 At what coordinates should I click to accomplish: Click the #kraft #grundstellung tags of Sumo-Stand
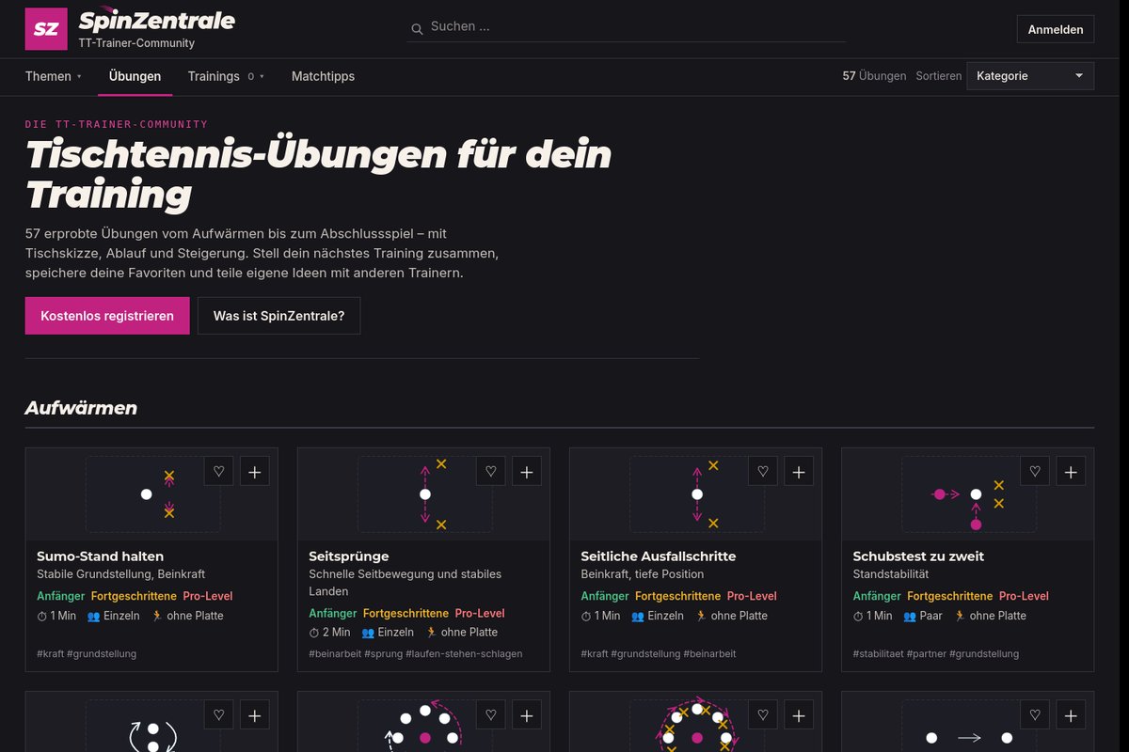click(87, 653)
